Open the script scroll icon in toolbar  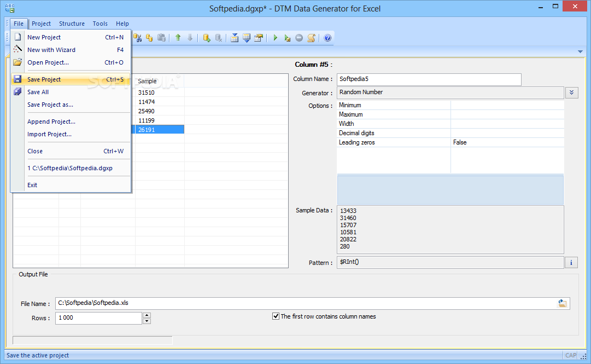coord(311,38)
